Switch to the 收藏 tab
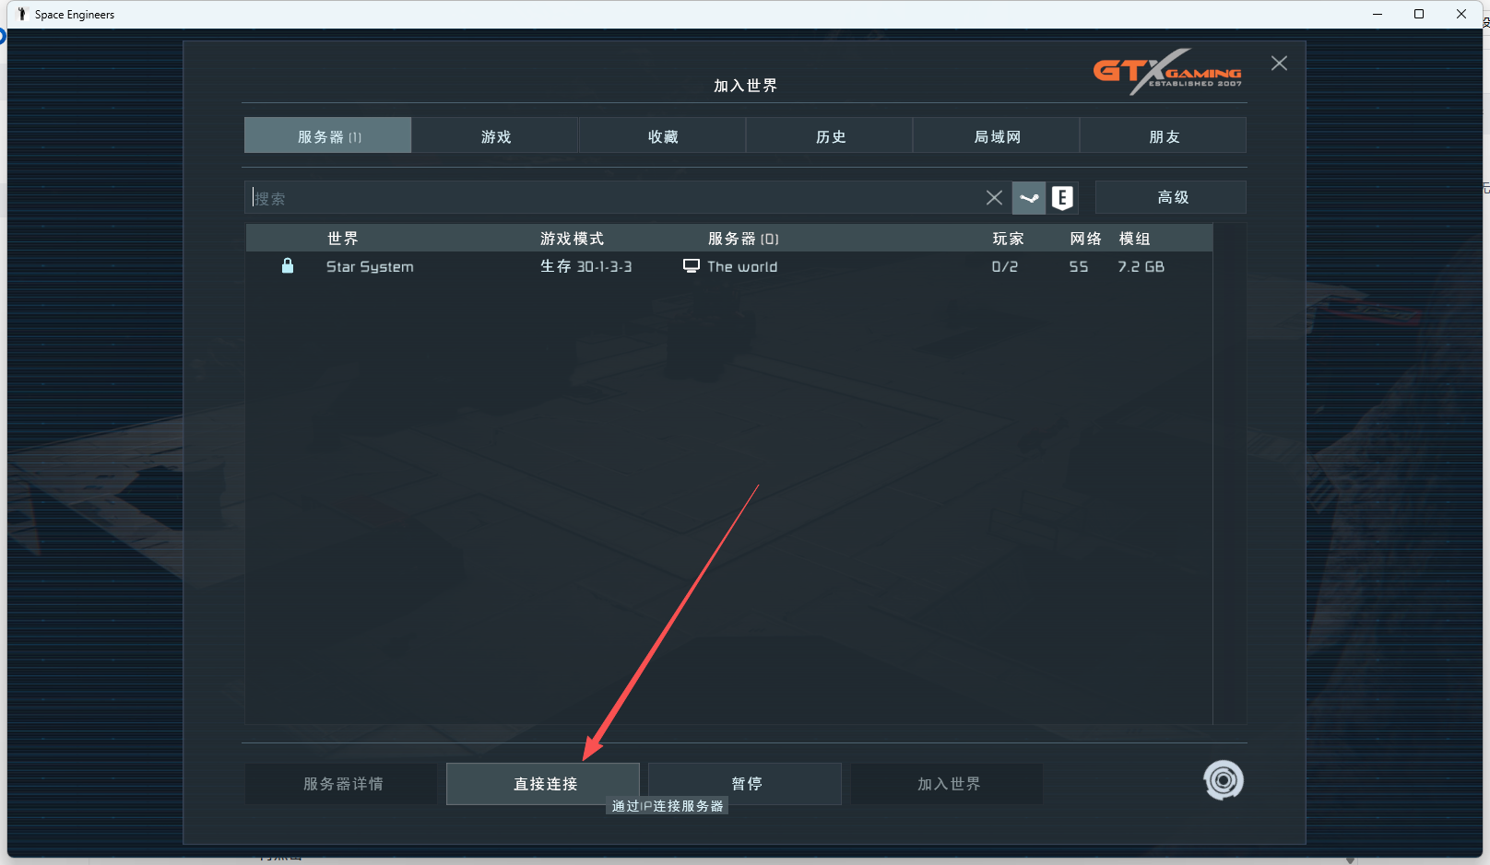Image resolution: width=1490 pixels, height=865 pixels. click(x=662, y=135)
